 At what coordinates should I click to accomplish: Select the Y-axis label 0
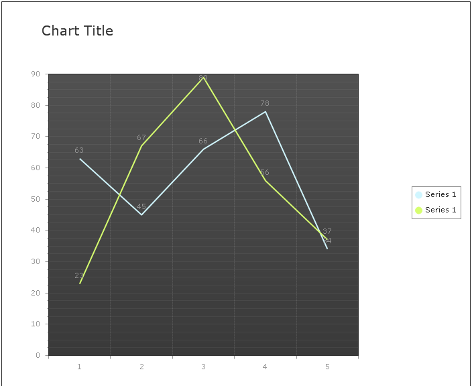38,356
